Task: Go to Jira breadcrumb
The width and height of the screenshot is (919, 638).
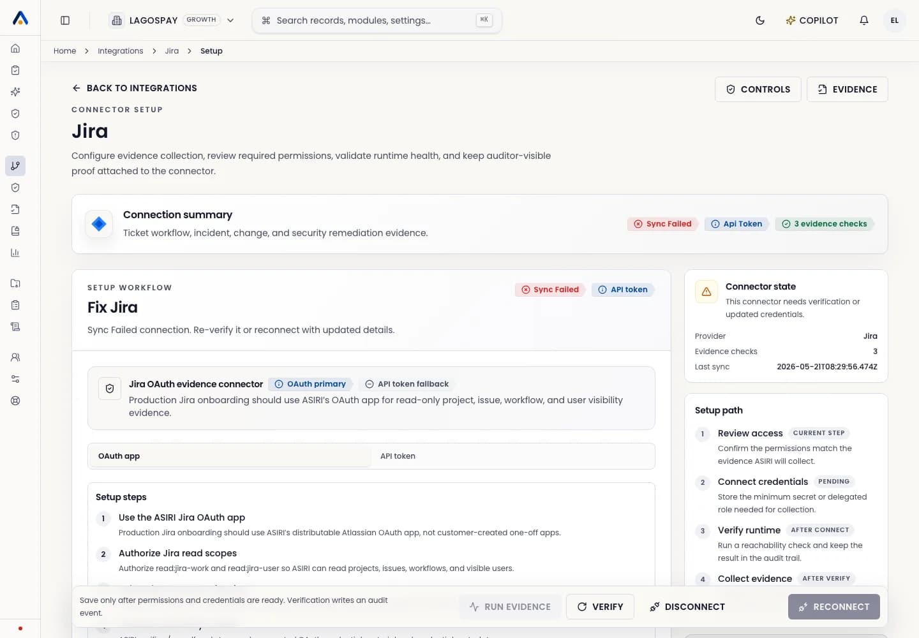Action: pos(172,51)
